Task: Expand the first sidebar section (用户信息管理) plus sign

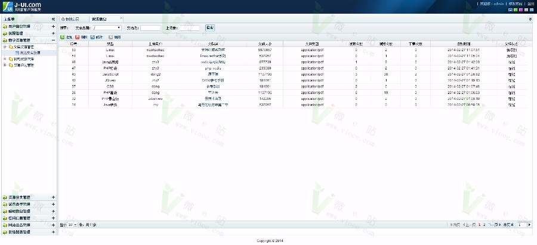Action: [x=53, y=26]
